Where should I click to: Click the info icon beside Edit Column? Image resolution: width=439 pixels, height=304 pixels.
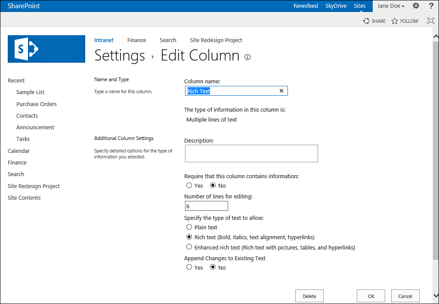[x=247, y=57]
